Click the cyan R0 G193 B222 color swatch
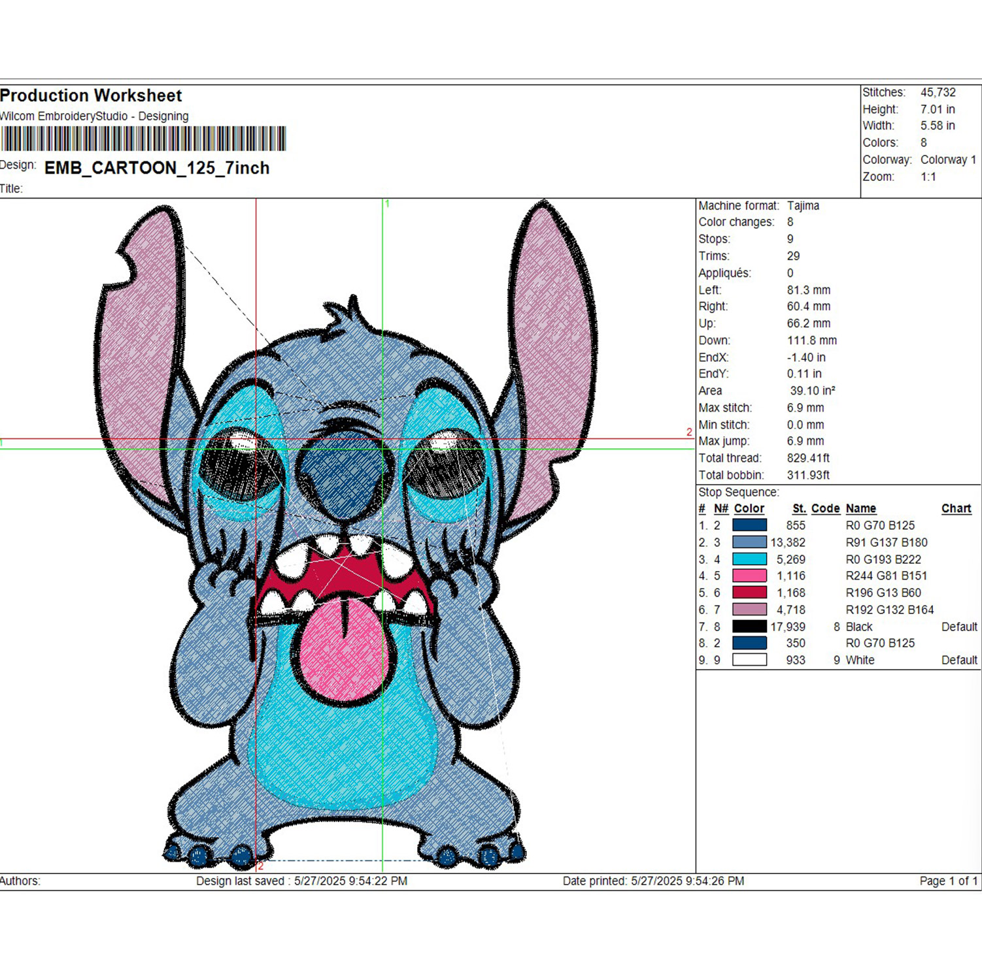 pyautogui.click(x=749, y=559)
